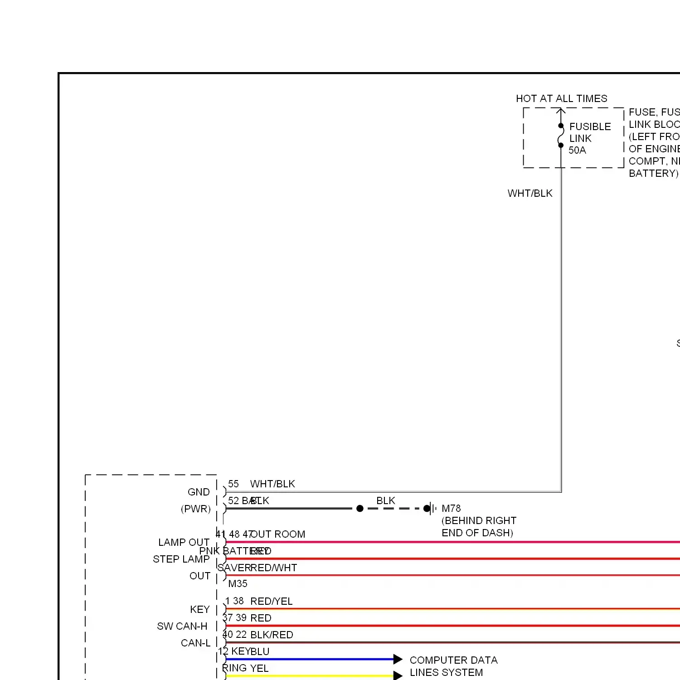Click the pink wire line under OUT ROOM
The image size is (680, 680).
453,542
